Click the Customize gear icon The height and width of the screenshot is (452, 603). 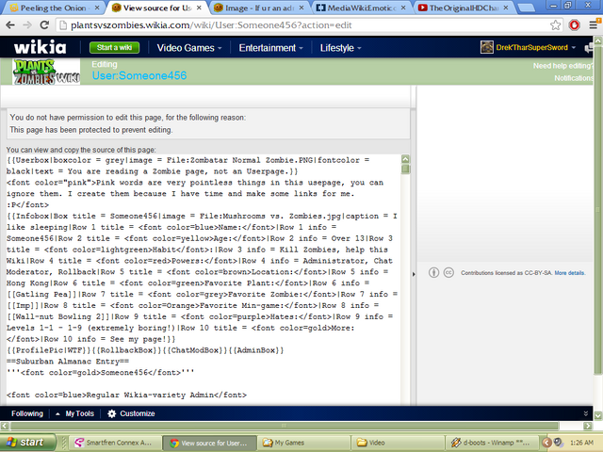coord(111,413)
